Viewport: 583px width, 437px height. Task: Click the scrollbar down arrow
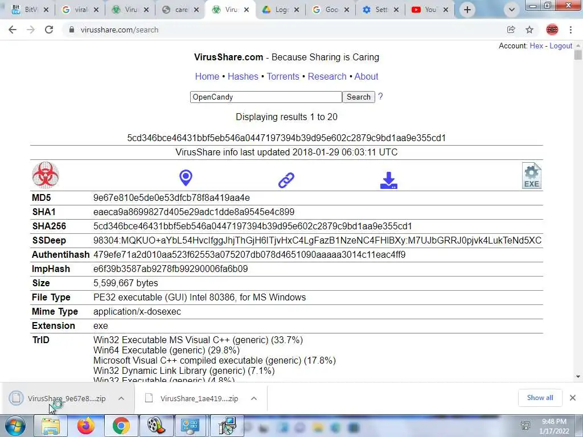click(x=578, y=377)
